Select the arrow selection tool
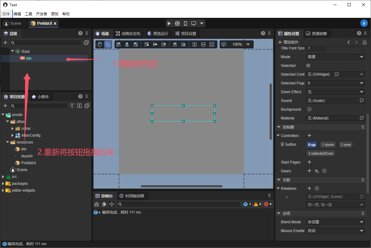Viewport: 371px width, 248px height. [x=108, y=44]
